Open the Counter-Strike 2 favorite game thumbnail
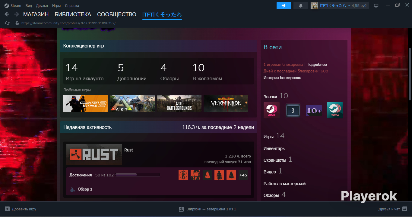The width and height of the screenshot is (412, 217). click(86, 104)
